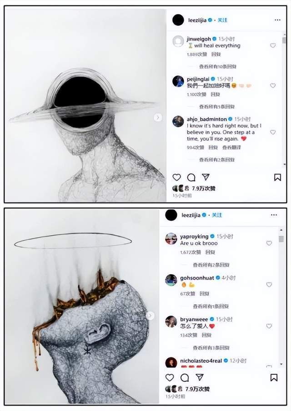Go to next image of top post carousel
The image size is (291, 411).
pos(158,118)
